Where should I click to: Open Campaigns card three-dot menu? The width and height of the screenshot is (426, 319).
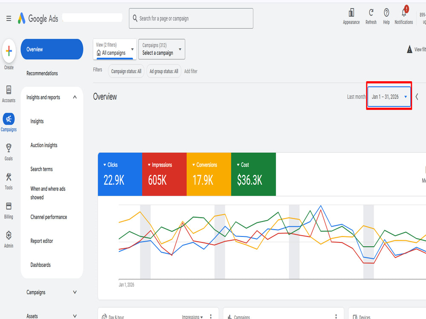pyautogui.click(x=336, y=316)
